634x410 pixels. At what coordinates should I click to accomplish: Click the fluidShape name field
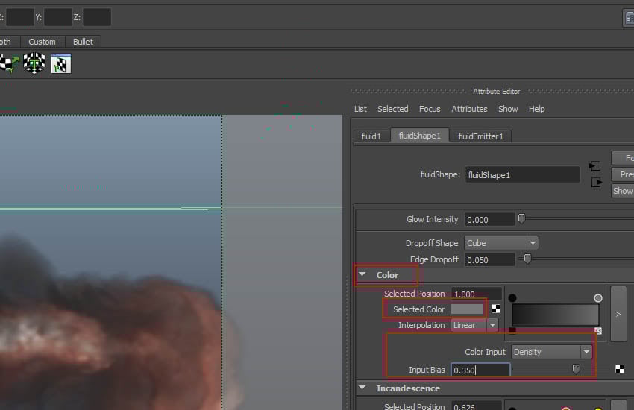522,175
